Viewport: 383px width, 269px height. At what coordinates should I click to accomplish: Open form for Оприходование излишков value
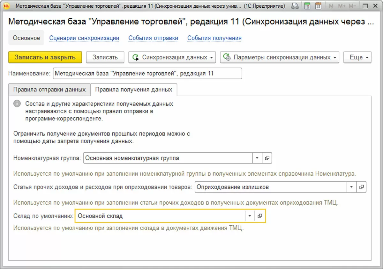point(361,187)
